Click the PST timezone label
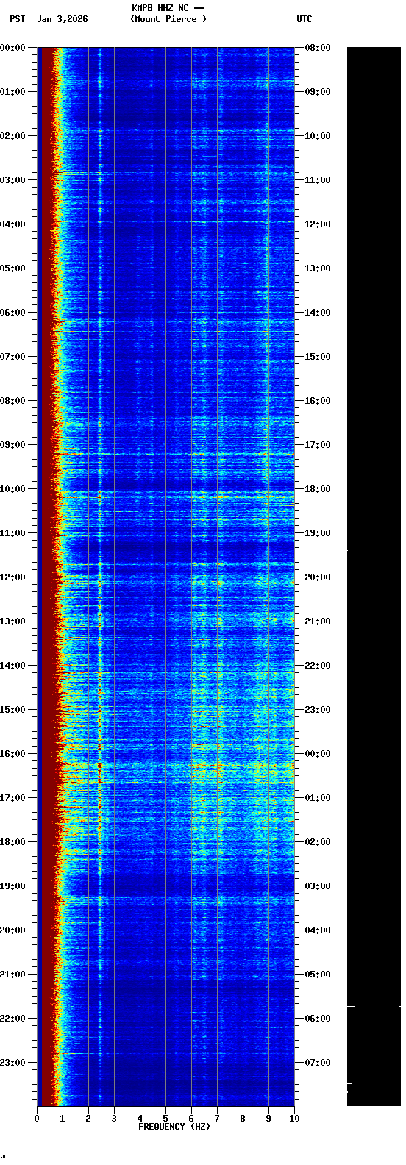406x1165 pixels. tap(18, 19)
